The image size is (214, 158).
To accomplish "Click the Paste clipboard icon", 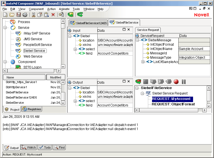I will point(46,15).
